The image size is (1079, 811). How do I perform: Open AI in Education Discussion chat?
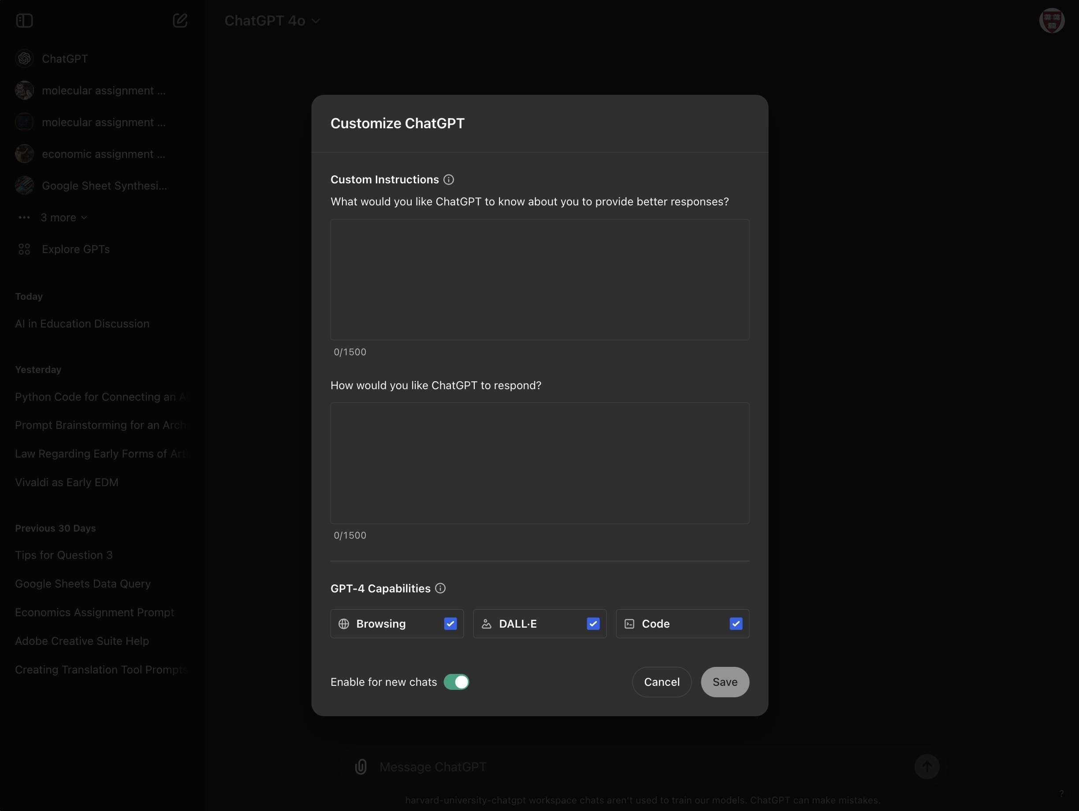tap(82, 324)
